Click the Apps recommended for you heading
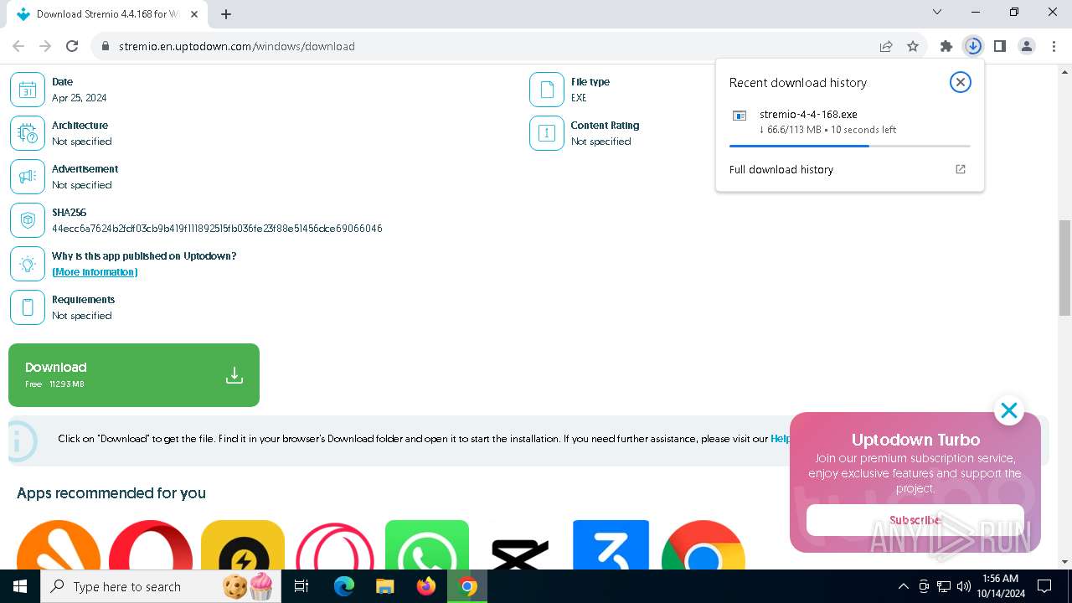 (x=111, y=493)
